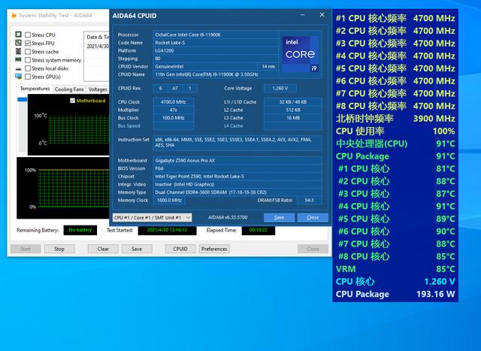Click the FPU icon beside Stress FPU
481x351 pixels.
[x=18, y=43]
